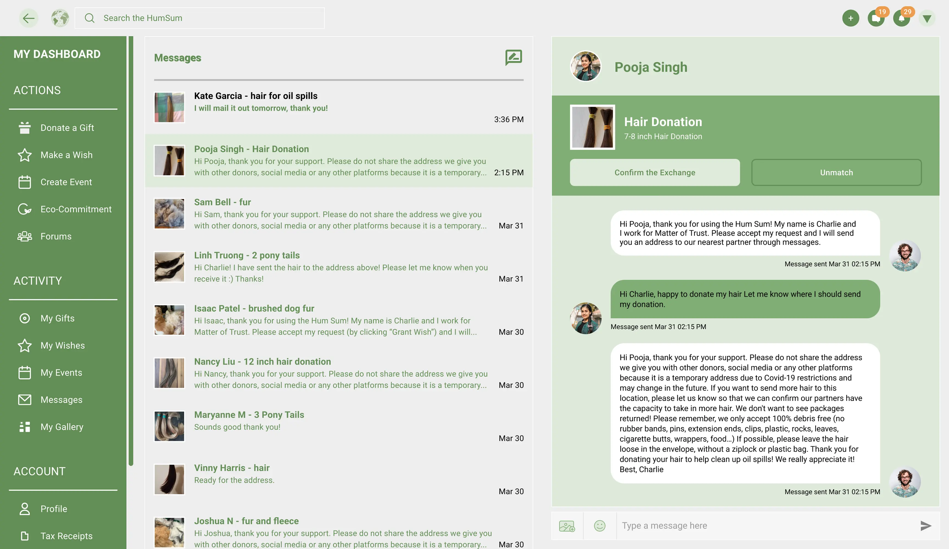949x549 pixels.
Task: Open My Wishes
Action: (63, 345)
